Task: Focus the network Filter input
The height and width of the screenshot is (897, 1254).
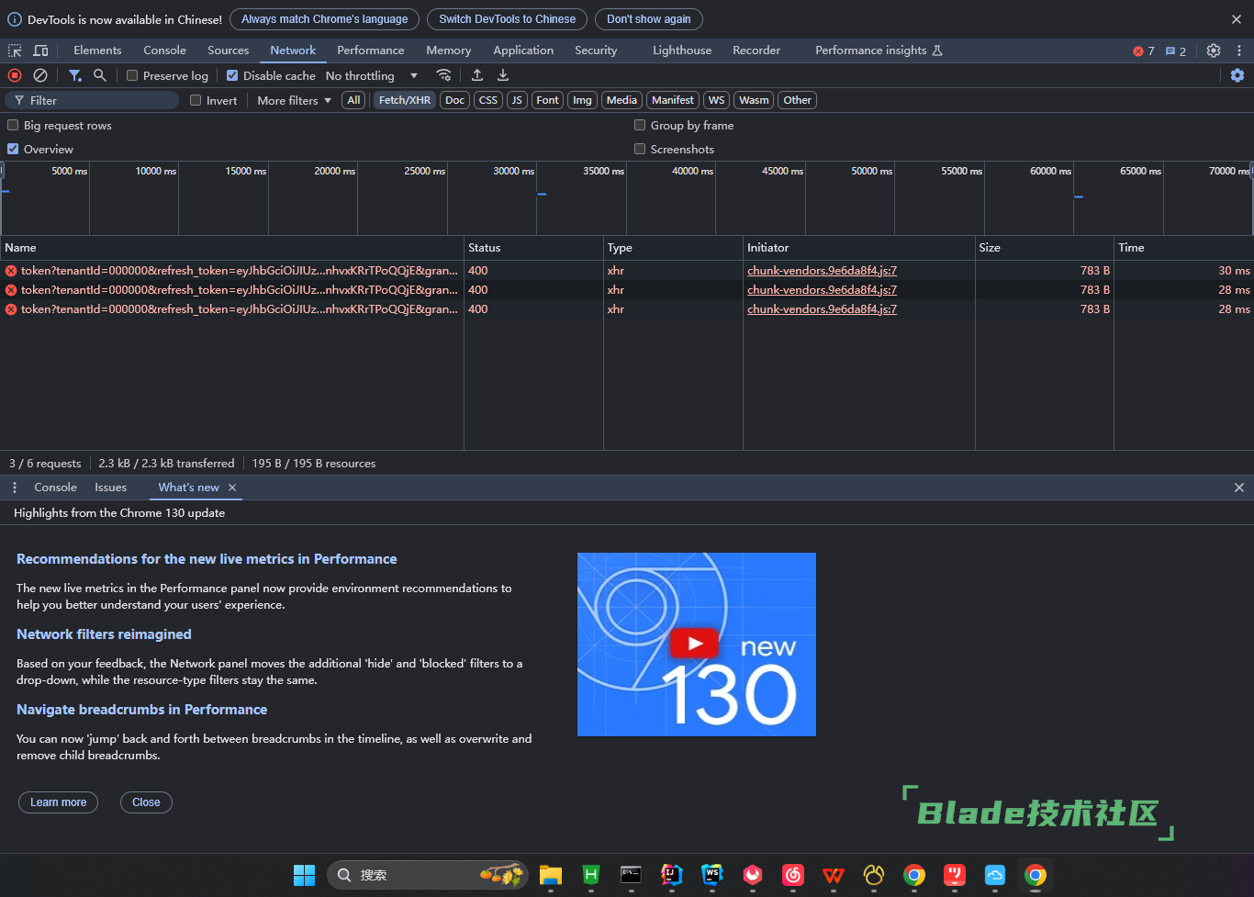Action: pyautogui.click(x=92, y=100)
